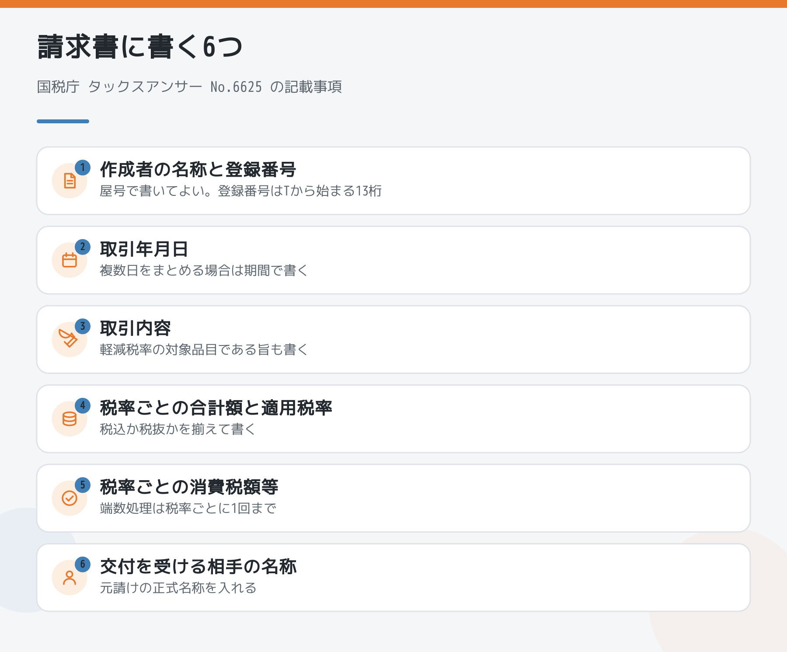Click the tag icon beside 取引内容

68,339
